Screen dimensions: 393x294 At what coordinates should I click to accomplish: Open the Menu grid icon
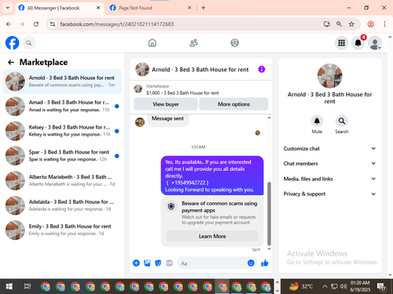click(x=341, y=43)
